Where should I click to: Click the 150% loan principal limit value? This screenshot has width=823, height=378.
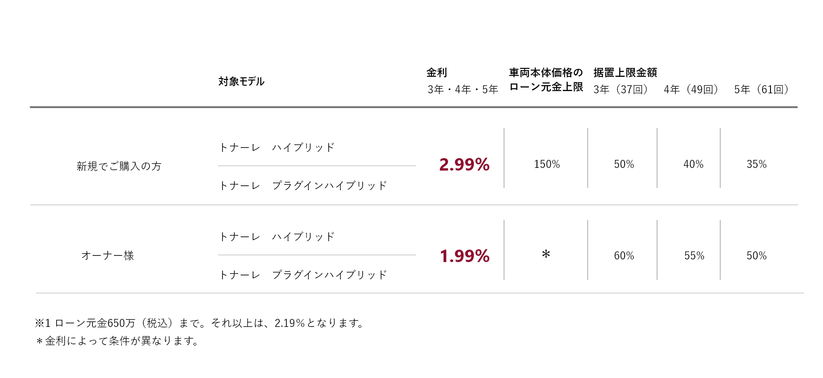547,164
